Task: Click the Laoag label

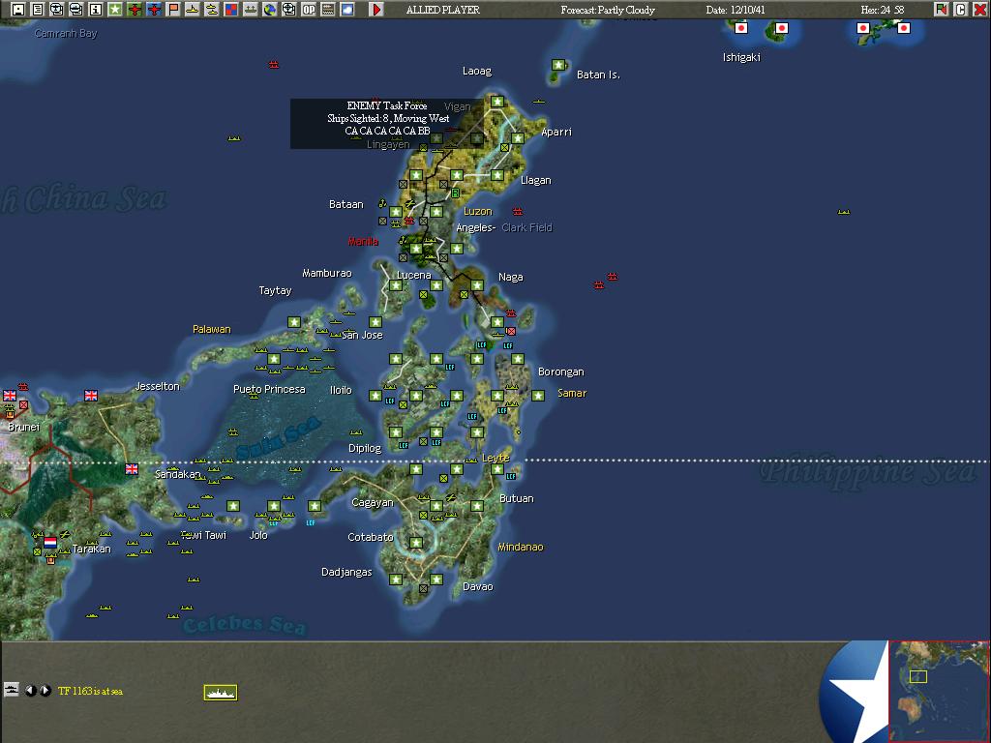Action: pyautogui.click(x=477, y=72)
